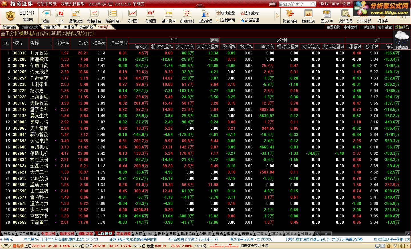
Task: Open 多股同列 multi-stock icon
Action: [187, 13]
